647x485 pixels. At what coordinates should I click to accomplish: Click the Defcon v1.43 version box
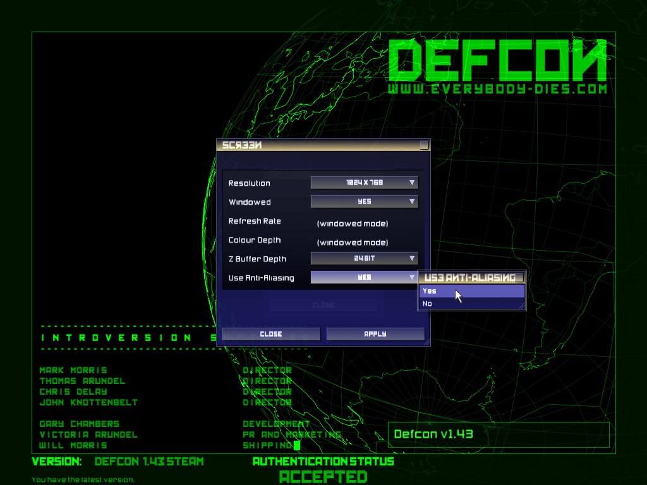coord(499,434)
